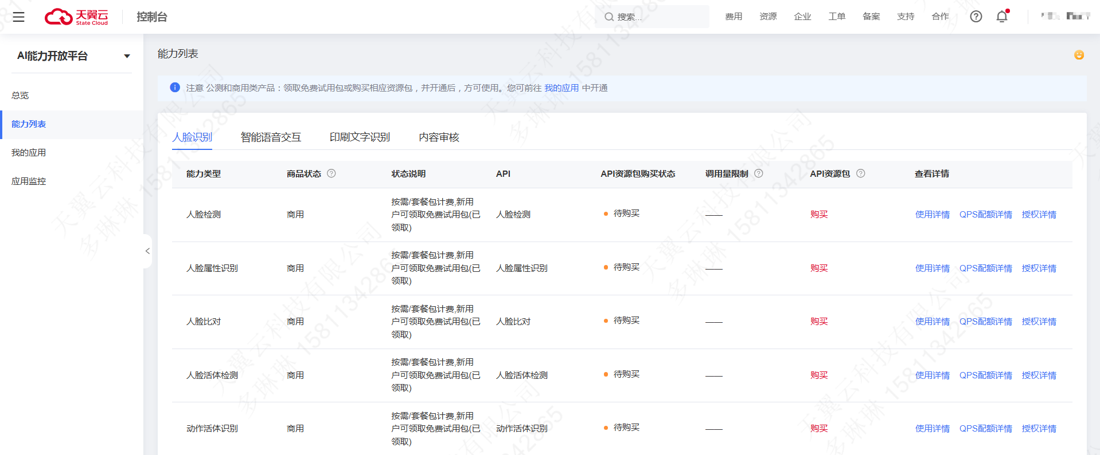Open QPS配额详情 for 人脸比对
1100x455 pixels.
(x=986, y=322)
